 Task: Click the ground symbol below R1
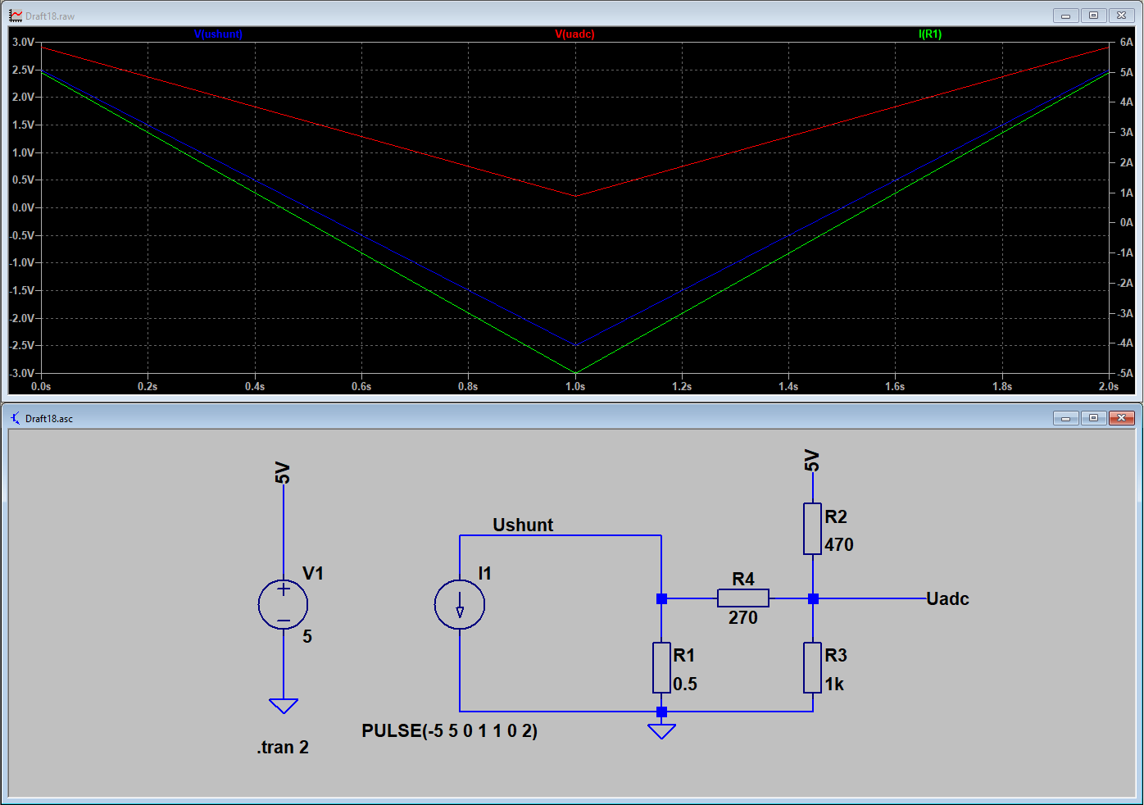(661, 730)
